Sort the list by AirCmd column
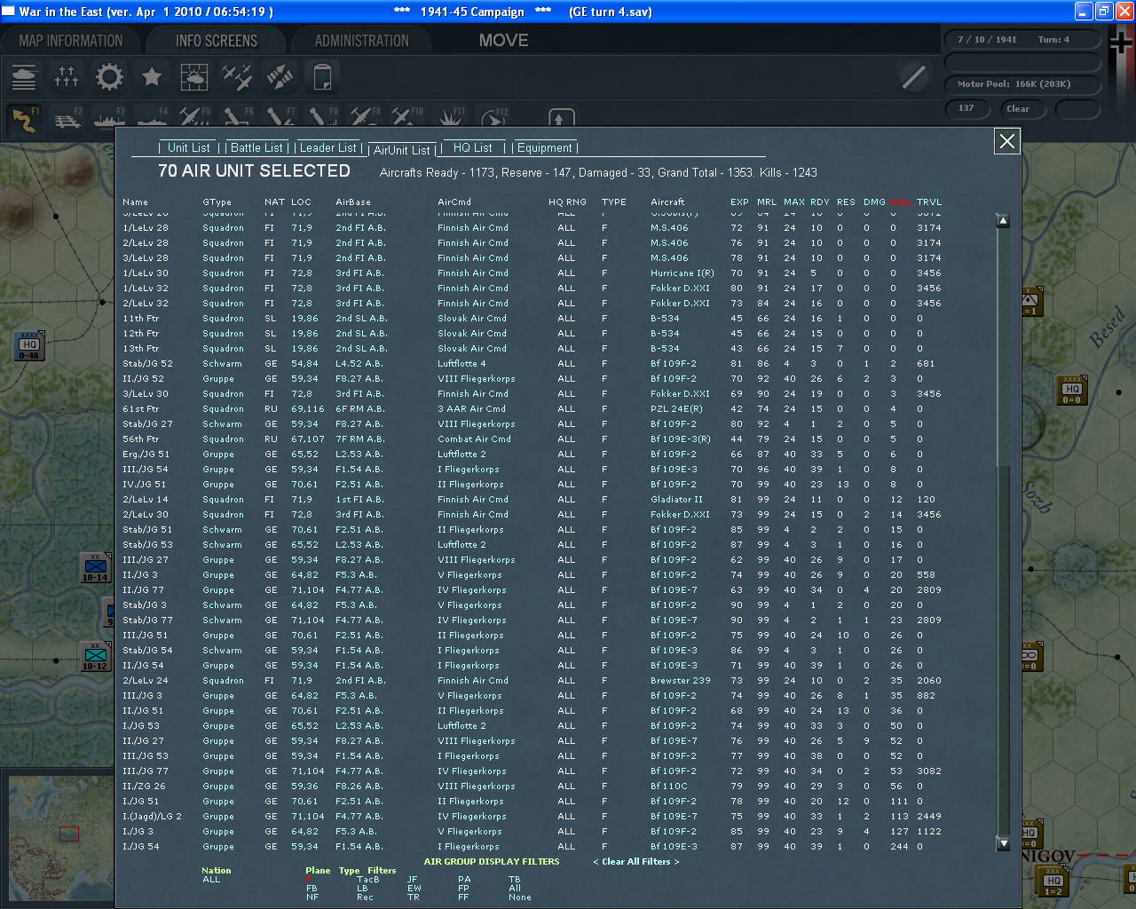Viewport: 1136px width, 909px height. [x=454, y=202]
